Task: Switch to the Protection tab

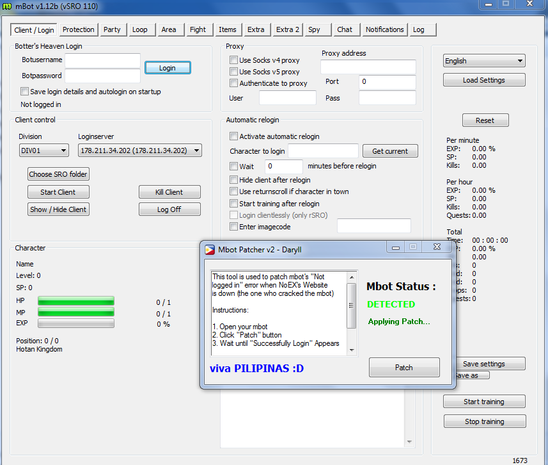Action: 78,29
